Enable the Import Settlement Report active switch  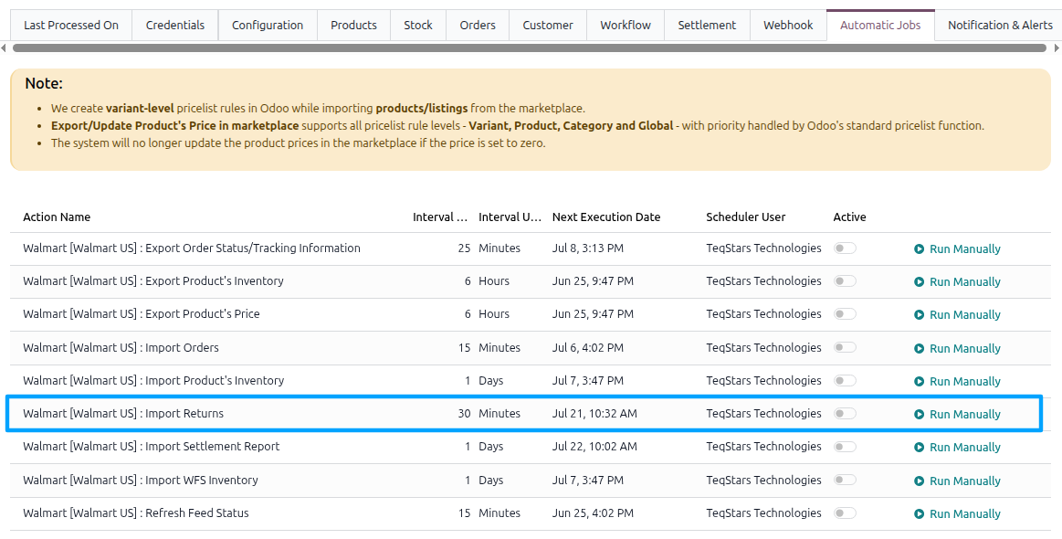[845, 447]
